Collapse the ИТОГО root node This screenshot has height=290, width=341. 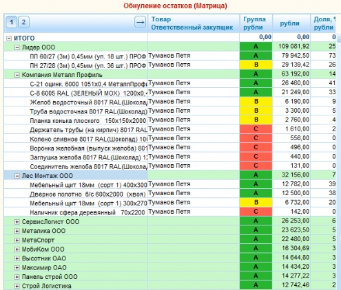pyautogui.click(x=9, y=38)
